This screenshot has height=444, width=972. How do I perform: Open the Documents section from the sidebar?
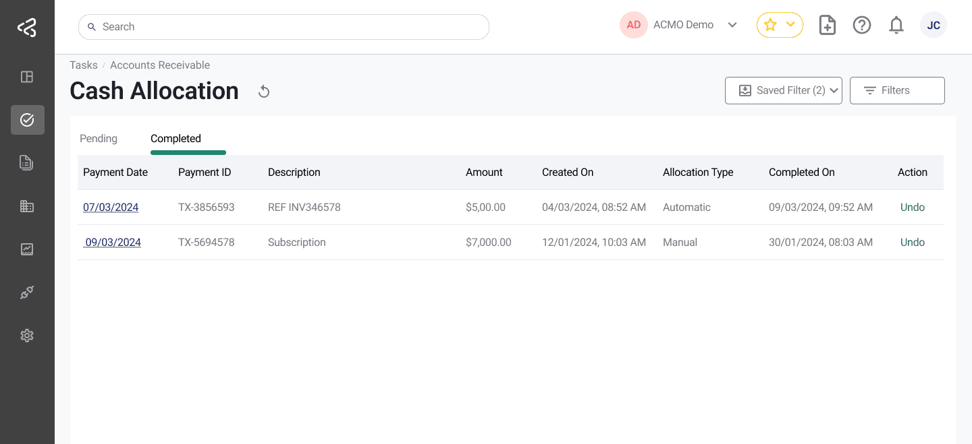(x=27, y=162)
